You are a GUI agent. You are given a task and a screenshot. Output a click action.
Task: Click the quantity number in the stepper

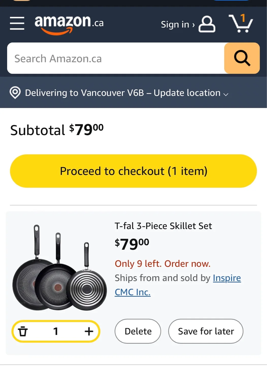55,331
